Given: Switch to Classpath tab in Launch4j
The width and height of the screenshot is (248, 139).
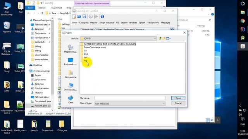Looking at the screenshot, I should 84,23.
